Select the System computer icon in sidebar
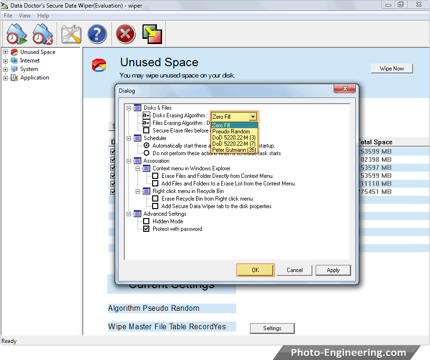 click(14, 69)
